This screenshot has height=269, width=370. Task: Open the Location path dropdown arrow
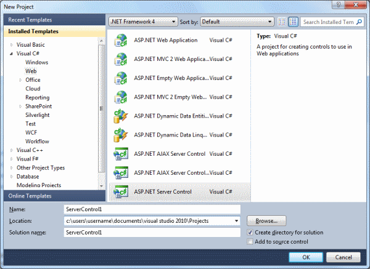236,221
